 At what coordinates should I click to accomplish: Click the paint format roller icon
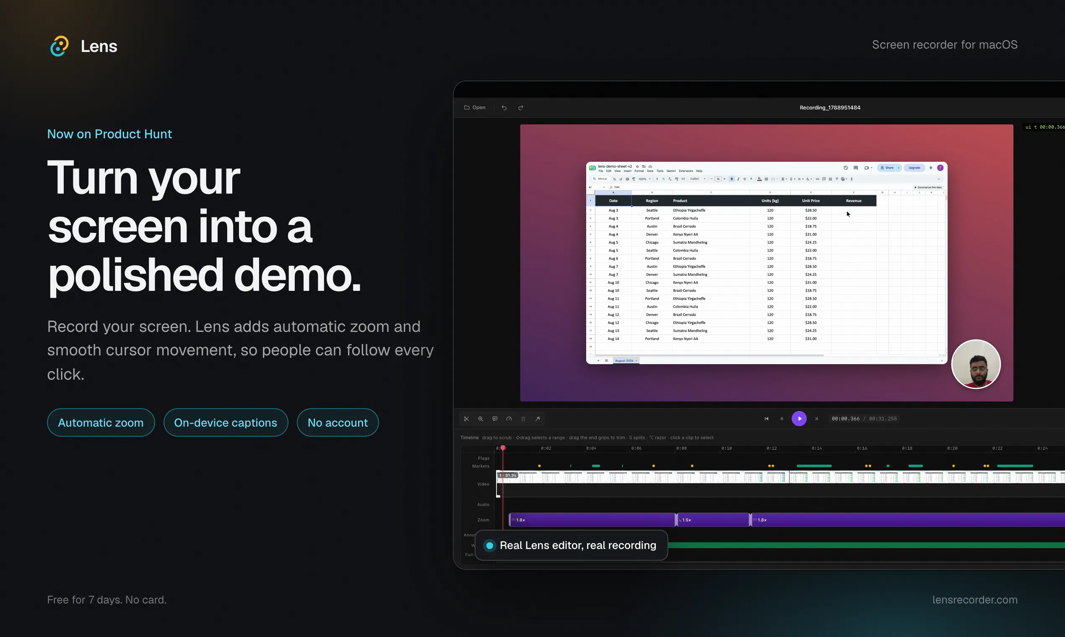coord(634,179)
